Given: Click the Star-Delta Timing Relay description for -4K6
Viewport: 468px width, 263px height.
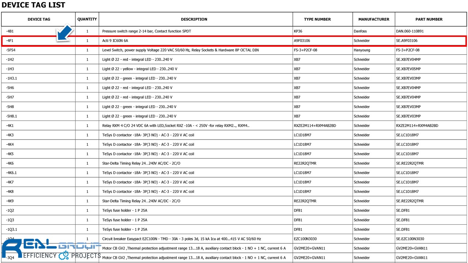Looking at the screenshot, I should tap(141, 163).
